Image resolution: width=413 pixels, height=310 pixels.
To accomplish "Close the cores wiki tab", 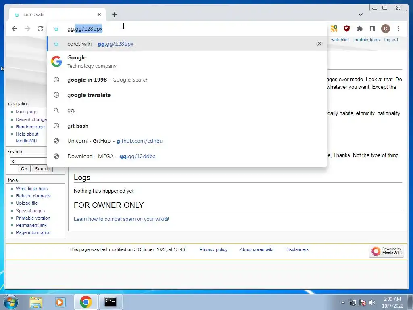I will tap(99, 15).
